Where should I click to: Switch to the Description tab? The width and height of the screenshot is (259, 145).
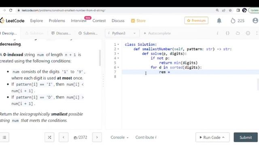tap(8, 33)
